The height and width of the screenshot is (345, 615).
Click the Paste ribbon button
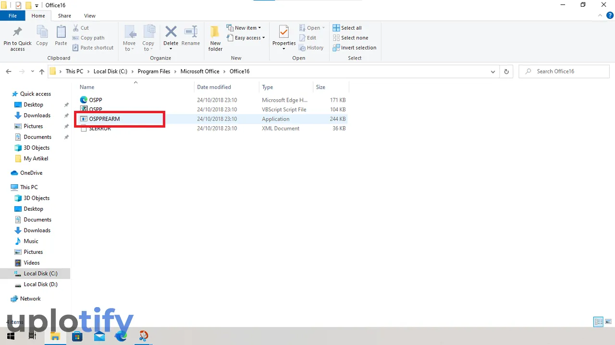[x=61, y=36]
